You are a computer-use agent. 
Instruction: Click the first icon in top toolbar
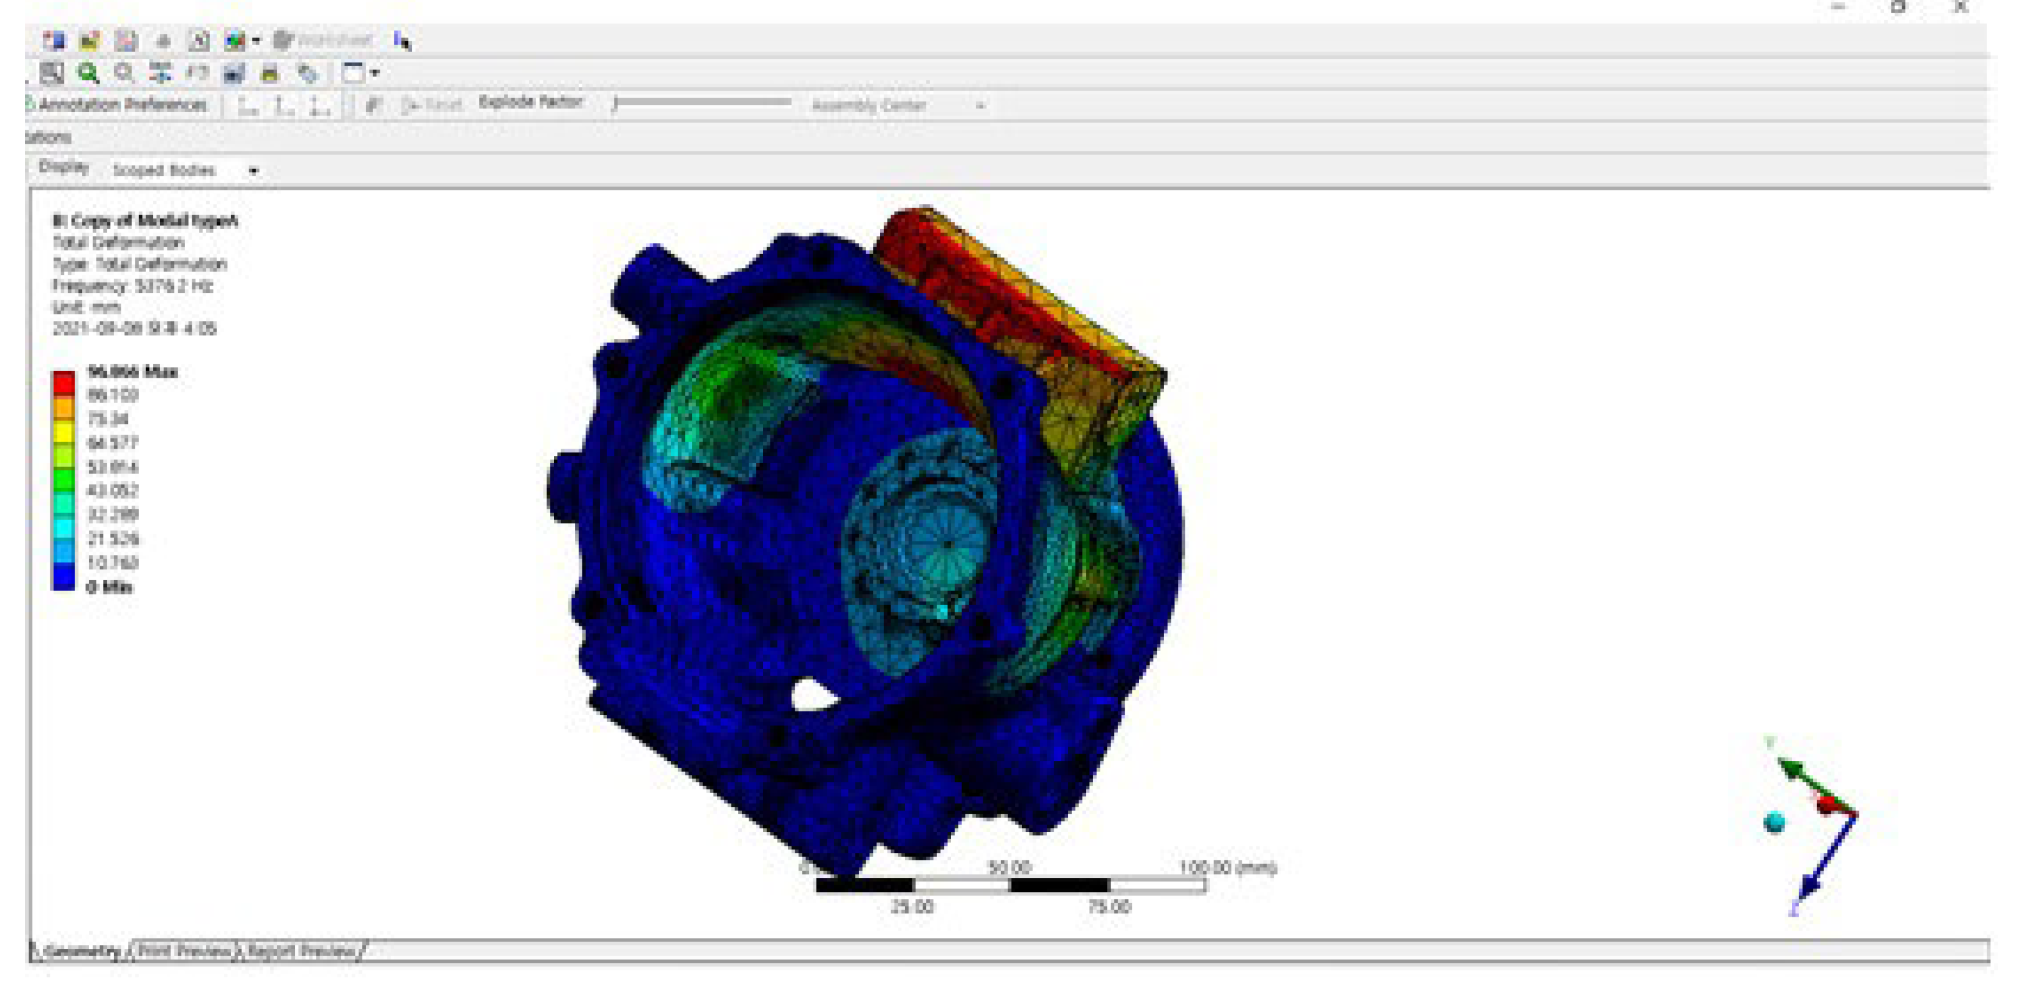click(53, 40)
